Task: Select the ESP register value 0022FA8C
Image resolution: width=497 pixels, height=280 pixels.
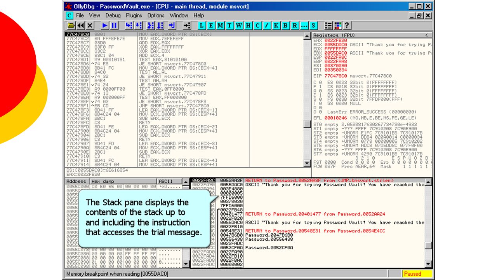Action: tap(336, 57)
